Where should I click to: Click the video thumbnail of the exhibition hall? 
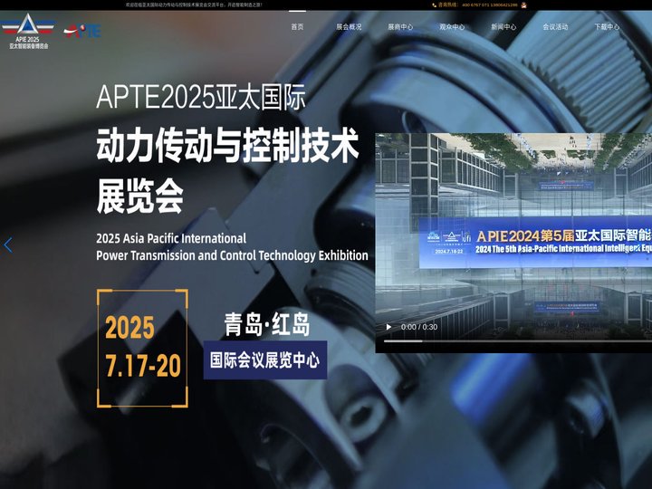[x=513, y=243]
